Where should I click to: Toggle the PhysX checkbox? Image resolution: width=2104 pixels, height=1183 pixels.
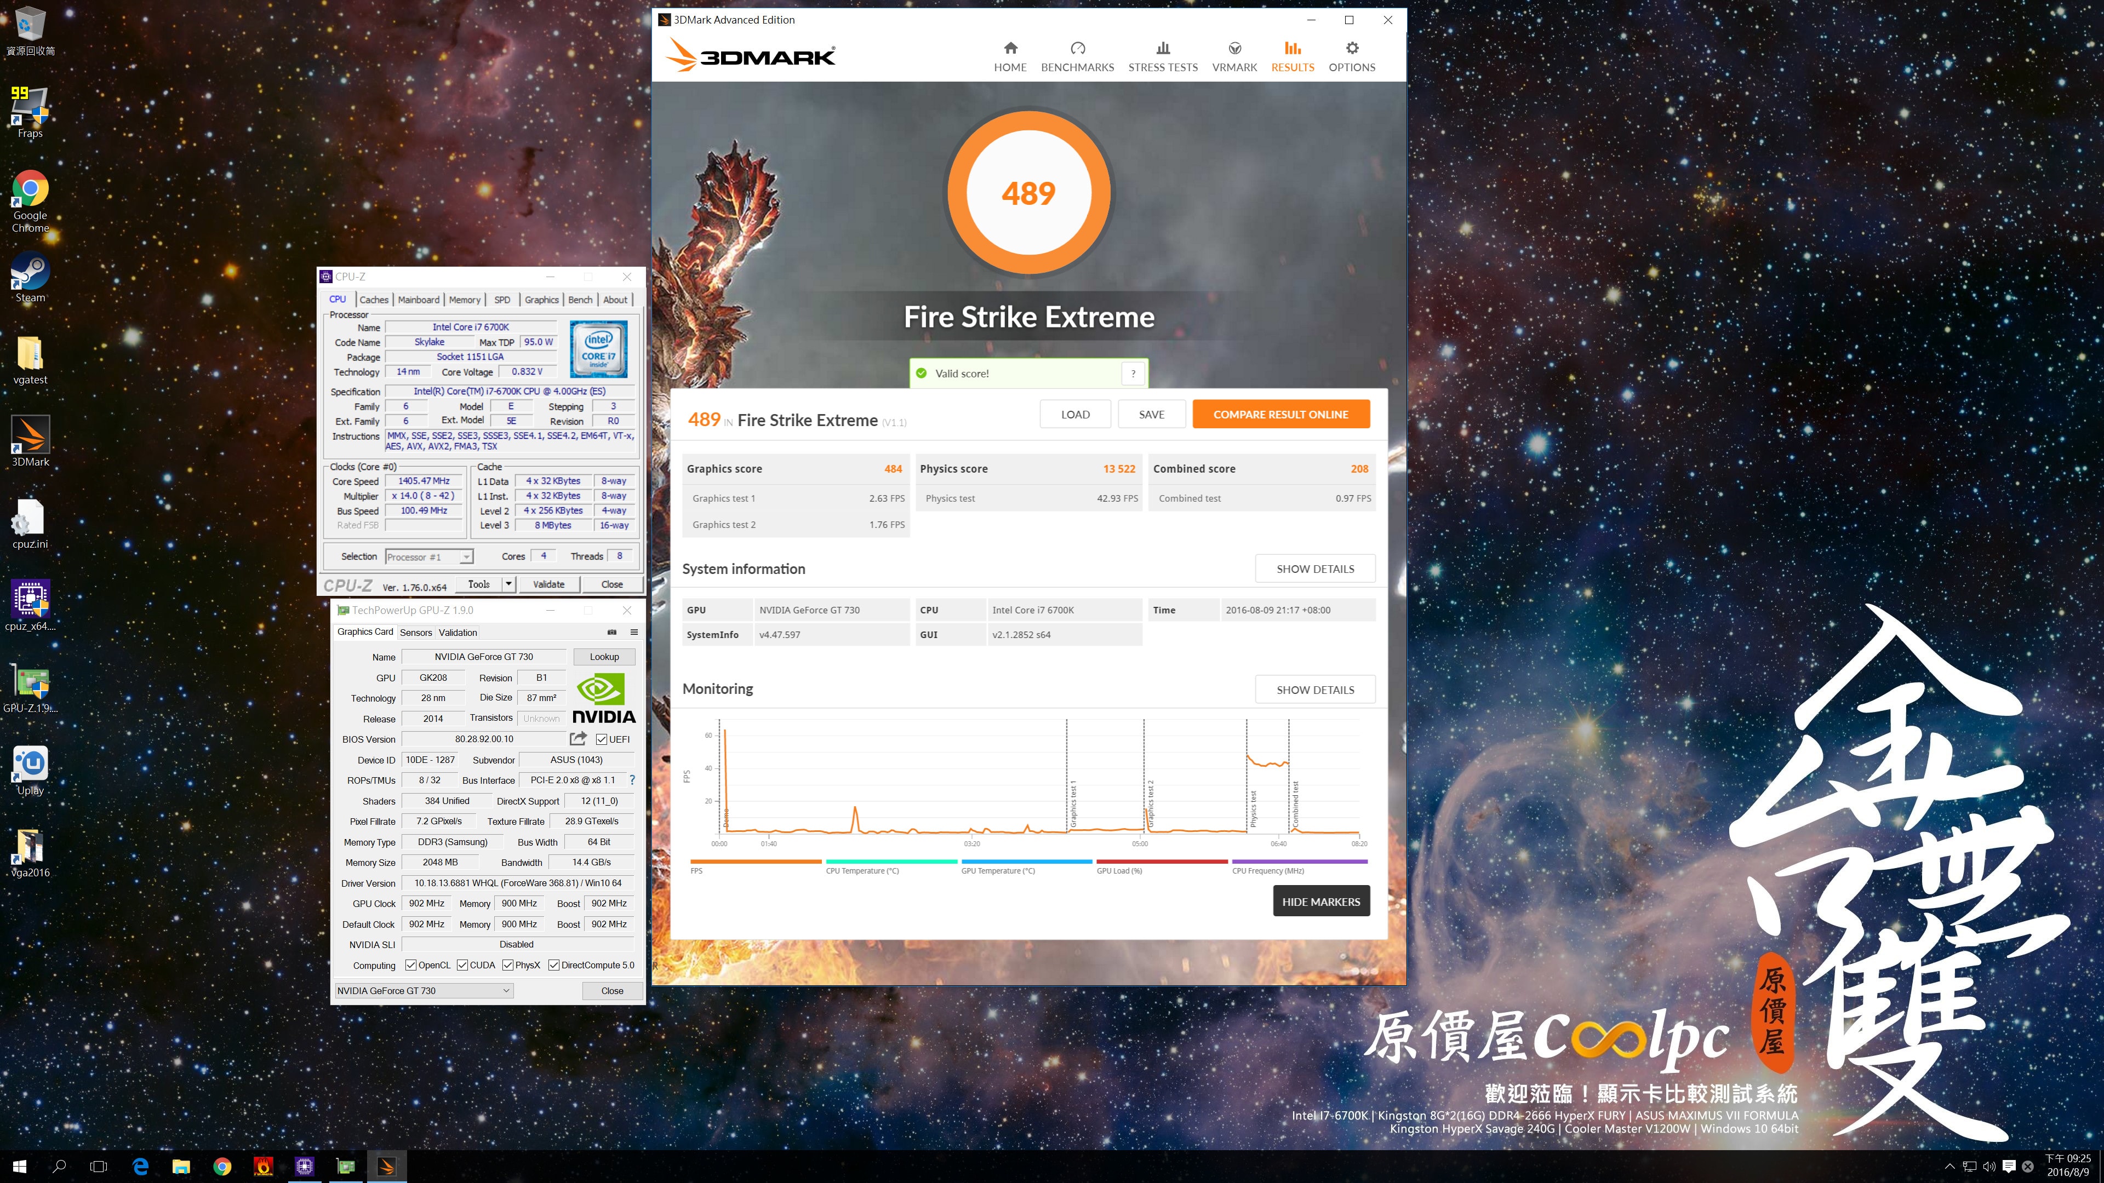[508, 965]
